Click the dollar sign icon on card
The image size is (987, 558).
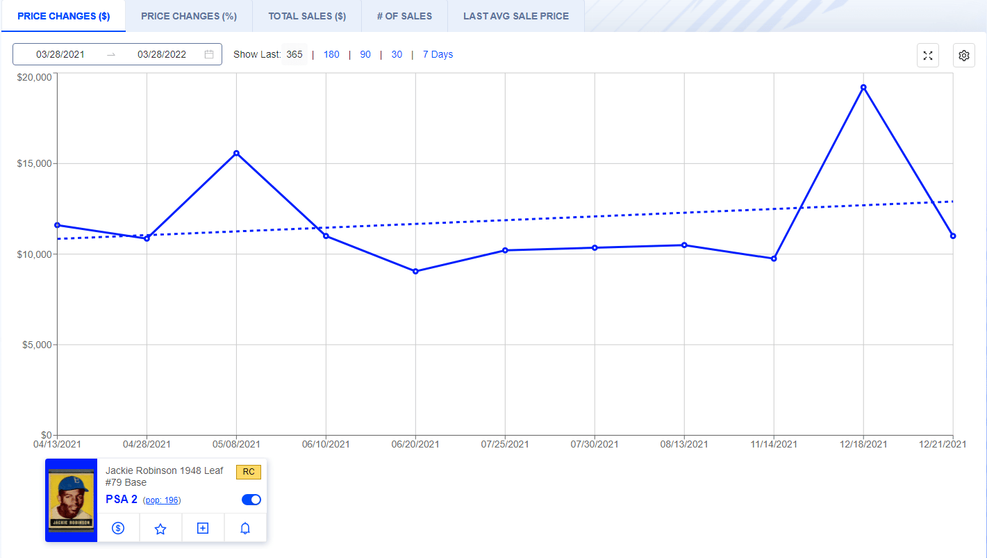tap(118, 529)
